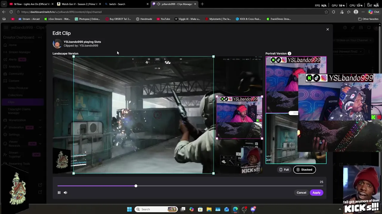Bookmark this page with star icon
The width and height of the screenshot is (382, 214).
pos(326,12)
